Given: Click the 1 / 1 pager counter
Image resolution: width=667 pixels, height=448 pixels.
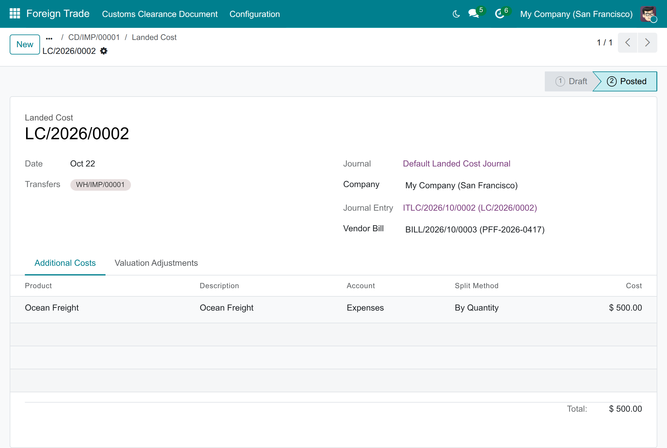Looking at the screenshot, I should pos(604,42).
